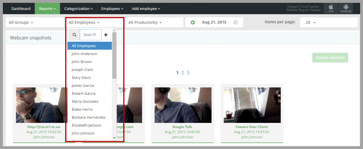Go to next date with gray arrow
Image resolution: width=363 pixels, height=149 pixels.
(x=235, y=22)
